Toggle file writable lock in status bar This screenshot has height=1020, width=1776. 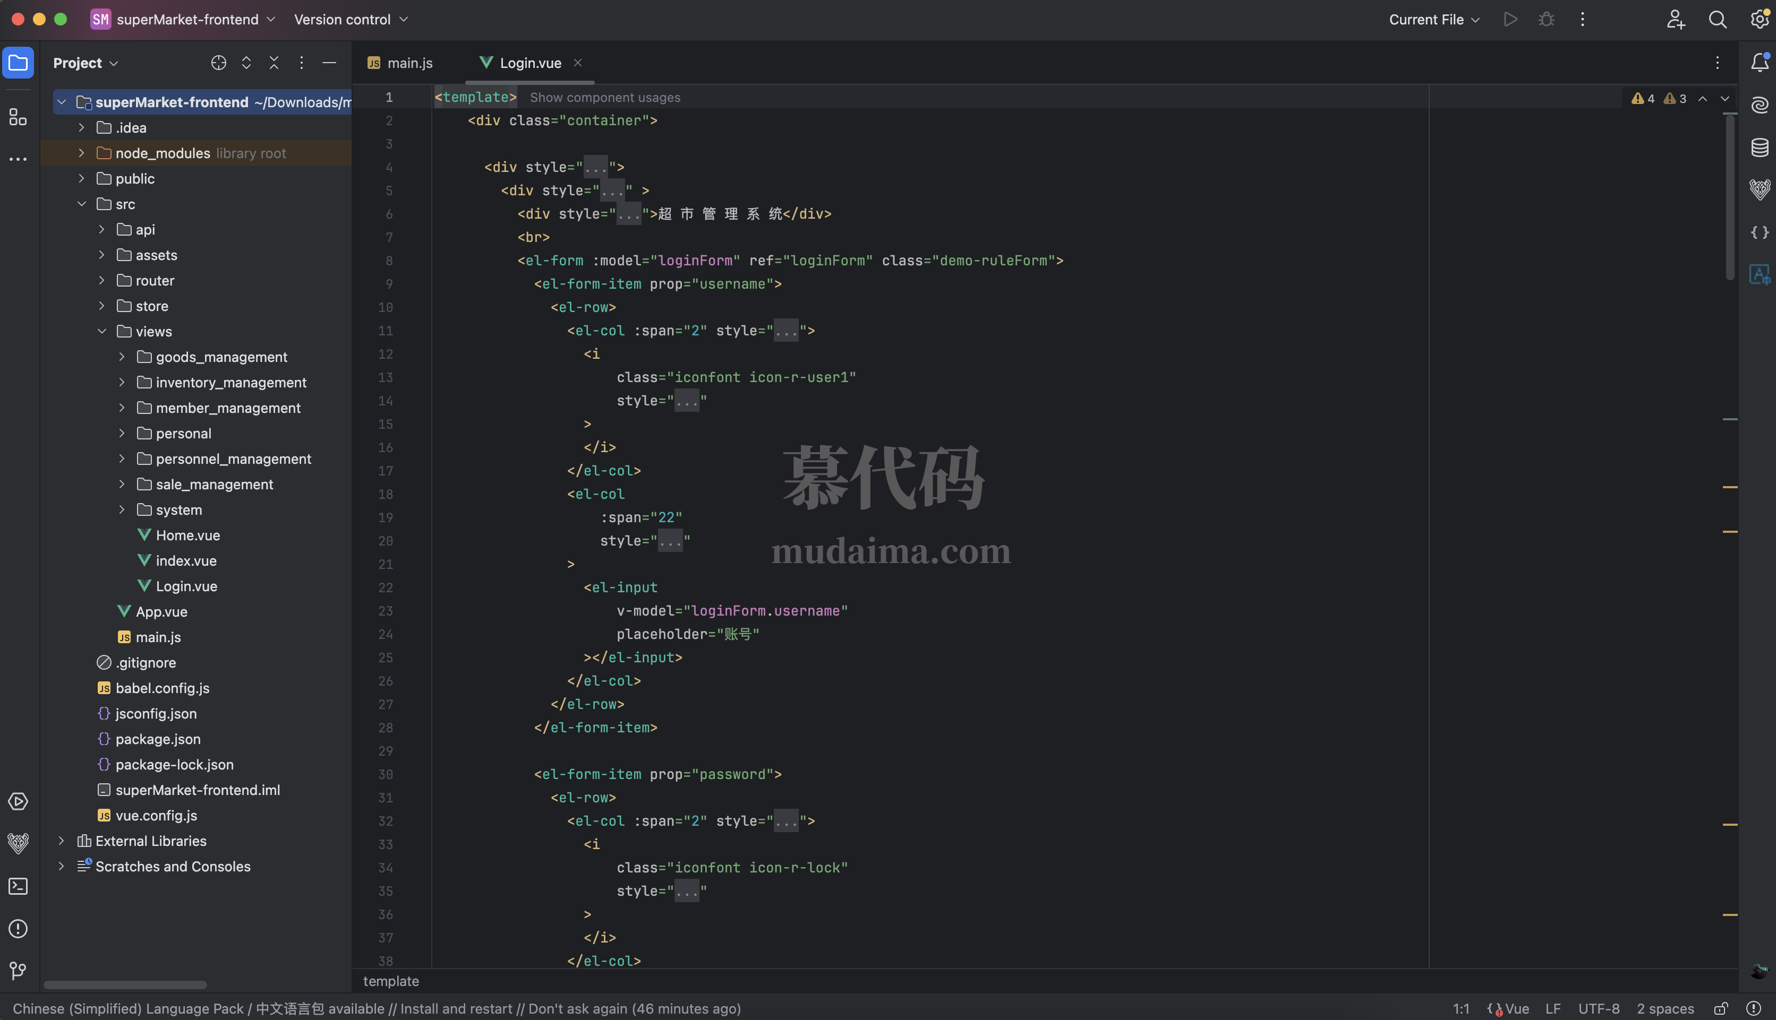[1721, 1009]
